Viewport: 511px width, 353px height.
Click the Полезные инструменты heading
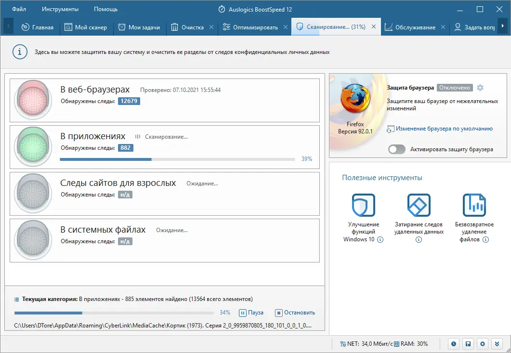pyautogui.click(x=382, y=178)
